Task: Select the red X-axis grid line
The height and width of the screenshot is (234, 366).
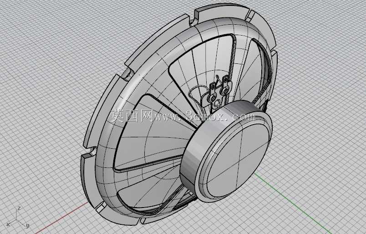Action: coord(61,218)
